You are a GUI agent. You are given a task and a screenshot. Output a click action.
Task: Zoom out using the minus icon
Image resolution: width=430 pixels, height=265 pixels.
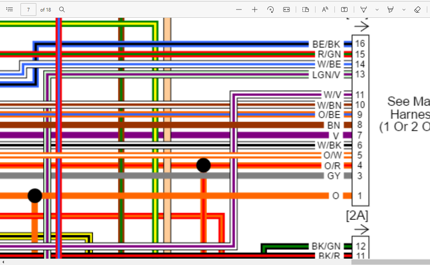click(238, 9)
